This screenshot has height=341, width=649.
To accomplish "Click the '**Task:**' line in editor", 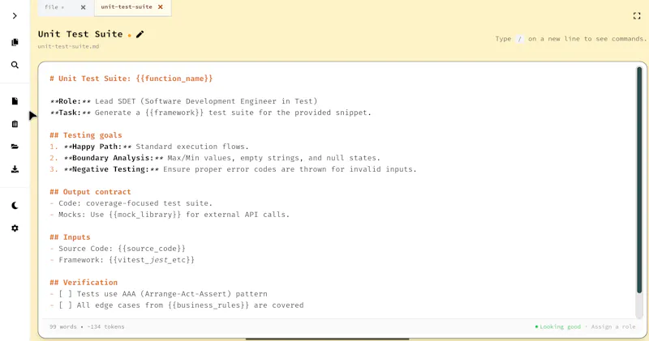I will [x=211, y=113].
